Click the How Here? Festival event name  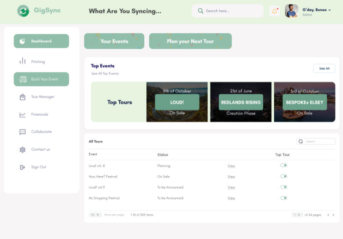(103, 176)
